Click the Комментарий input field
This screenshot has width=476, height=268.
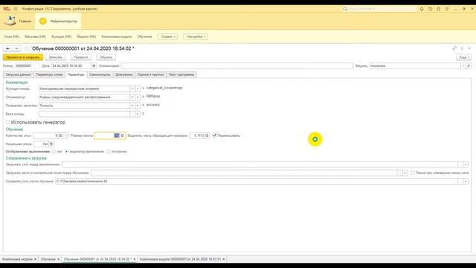237,66
